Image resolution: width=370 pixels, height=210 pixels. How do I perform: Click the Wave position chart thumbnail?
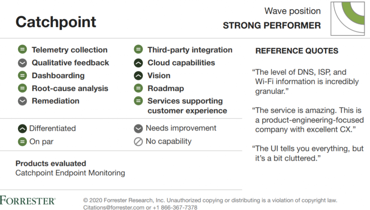click(348, 19)
